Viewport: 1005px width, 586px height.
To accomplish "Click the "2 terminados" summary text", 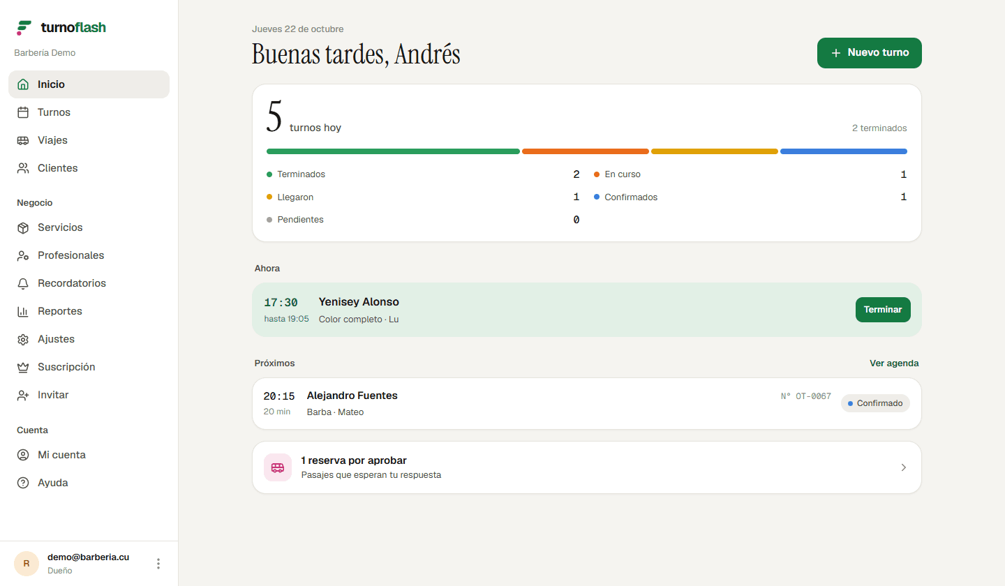I will 879,128.
